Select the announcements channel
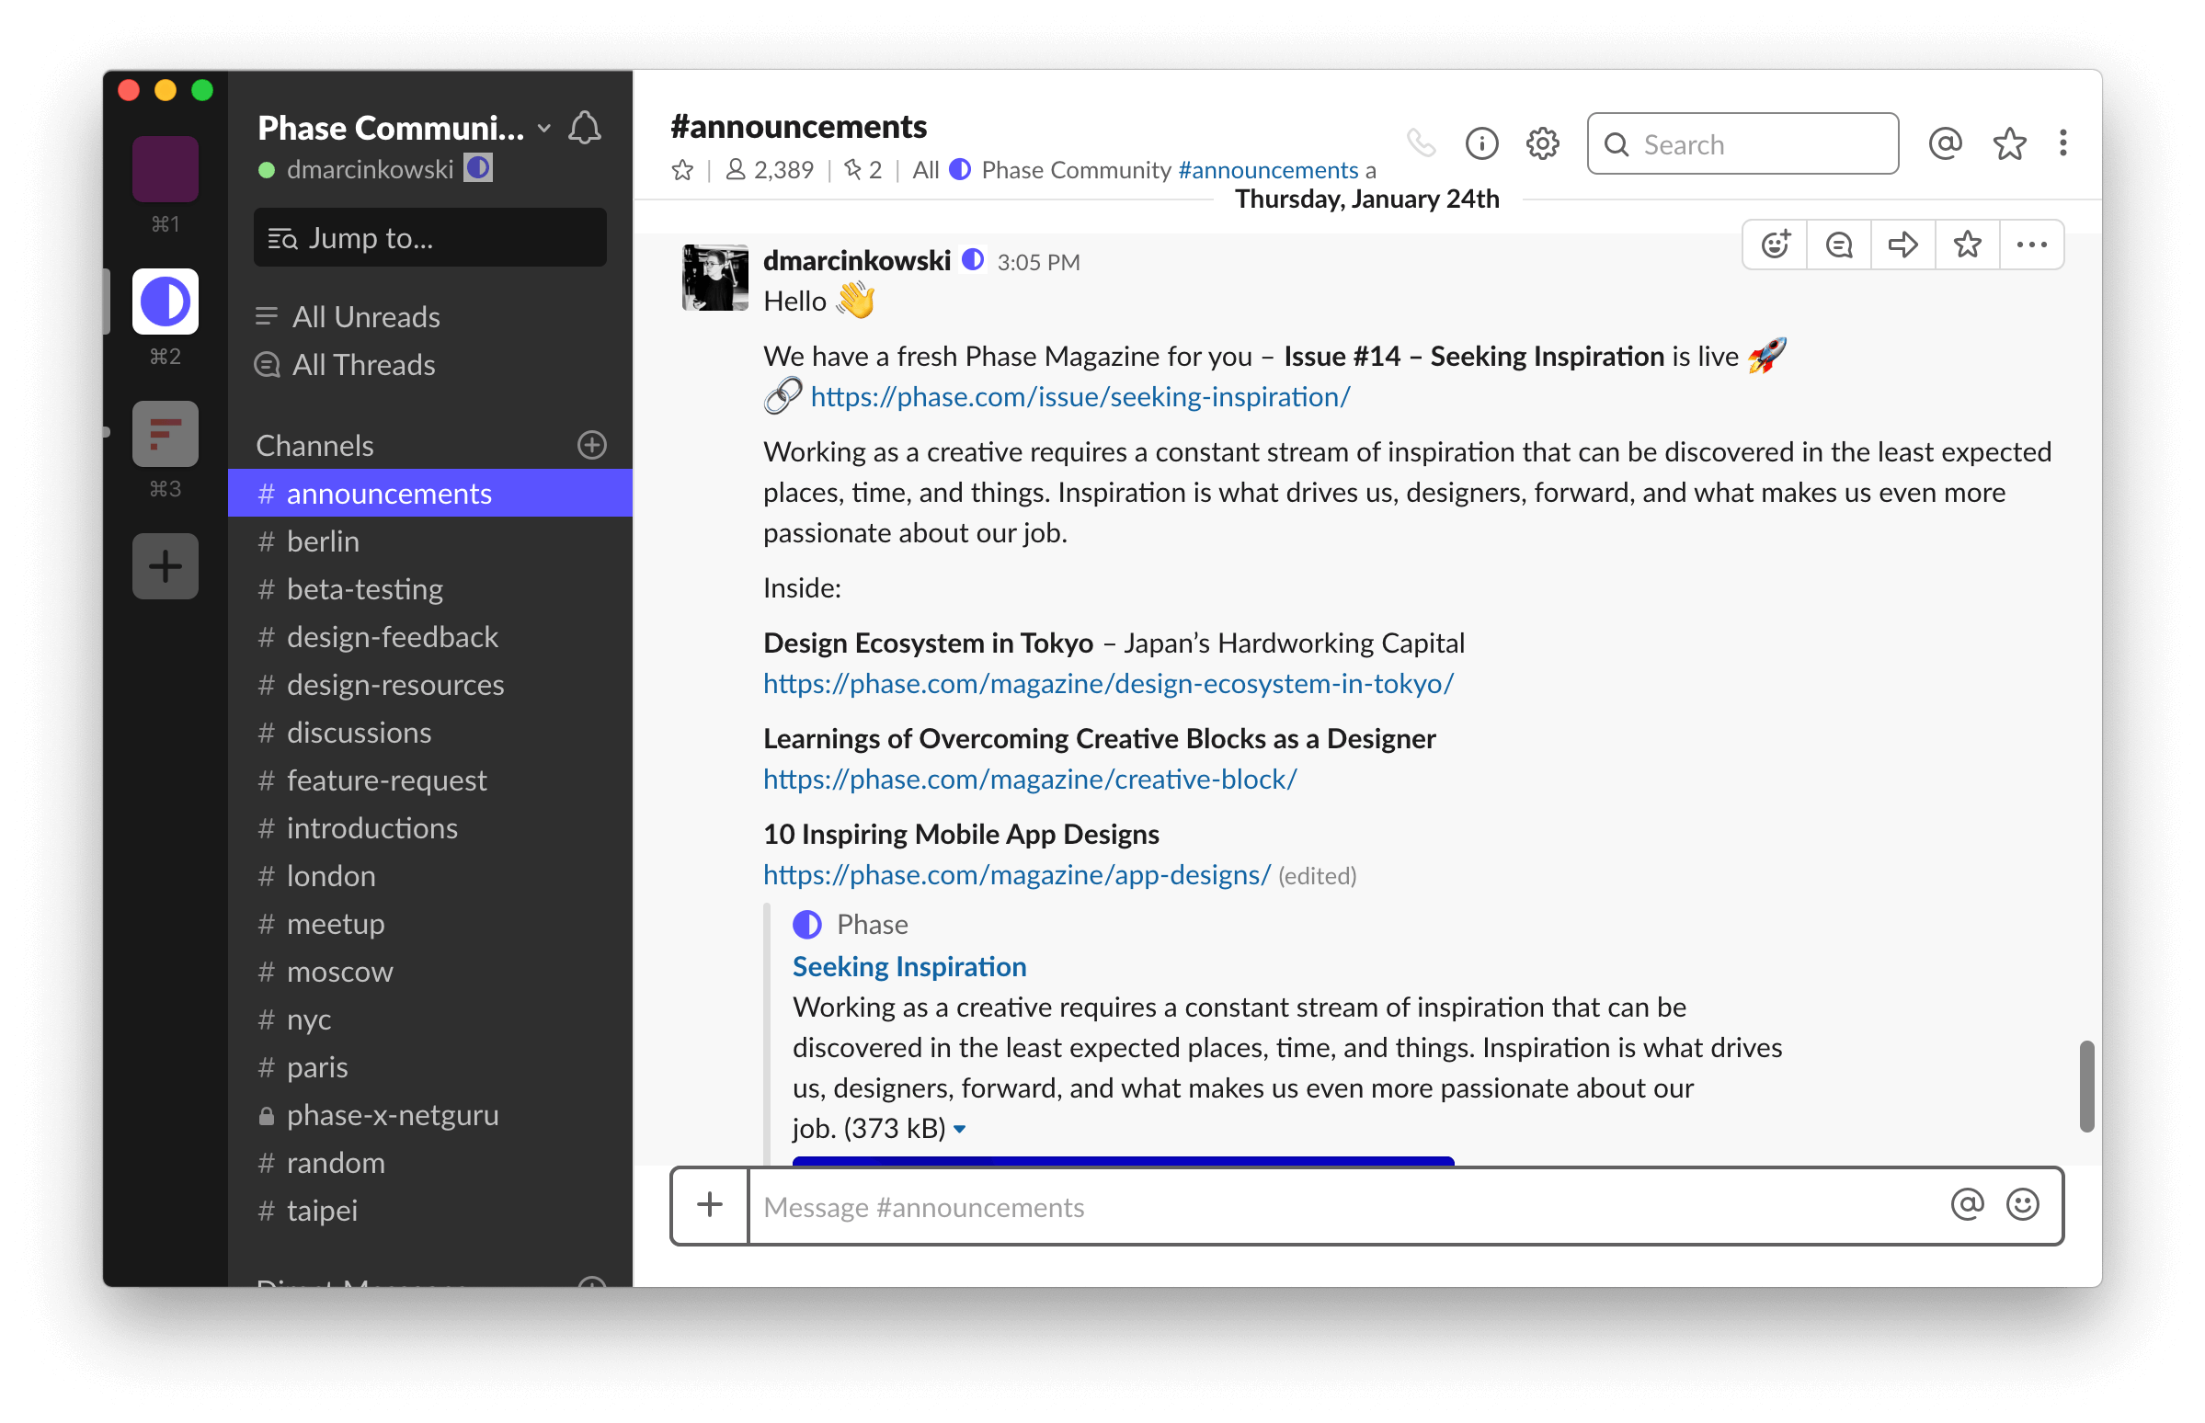Viewport: 2205px width, 1423px height. pyautogui.click(x=429, y=493)
